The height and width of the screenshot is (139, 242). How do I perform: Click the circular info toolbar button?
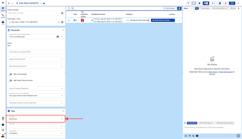pyautogui.click(x=199, y=3)
